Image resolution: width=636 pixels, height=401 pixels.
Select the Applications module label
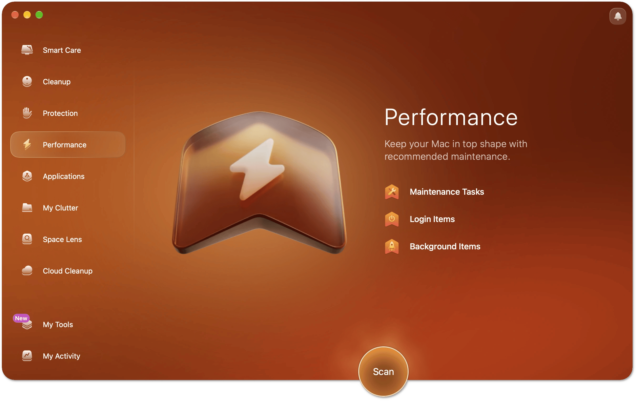click(x=64, y=176)
